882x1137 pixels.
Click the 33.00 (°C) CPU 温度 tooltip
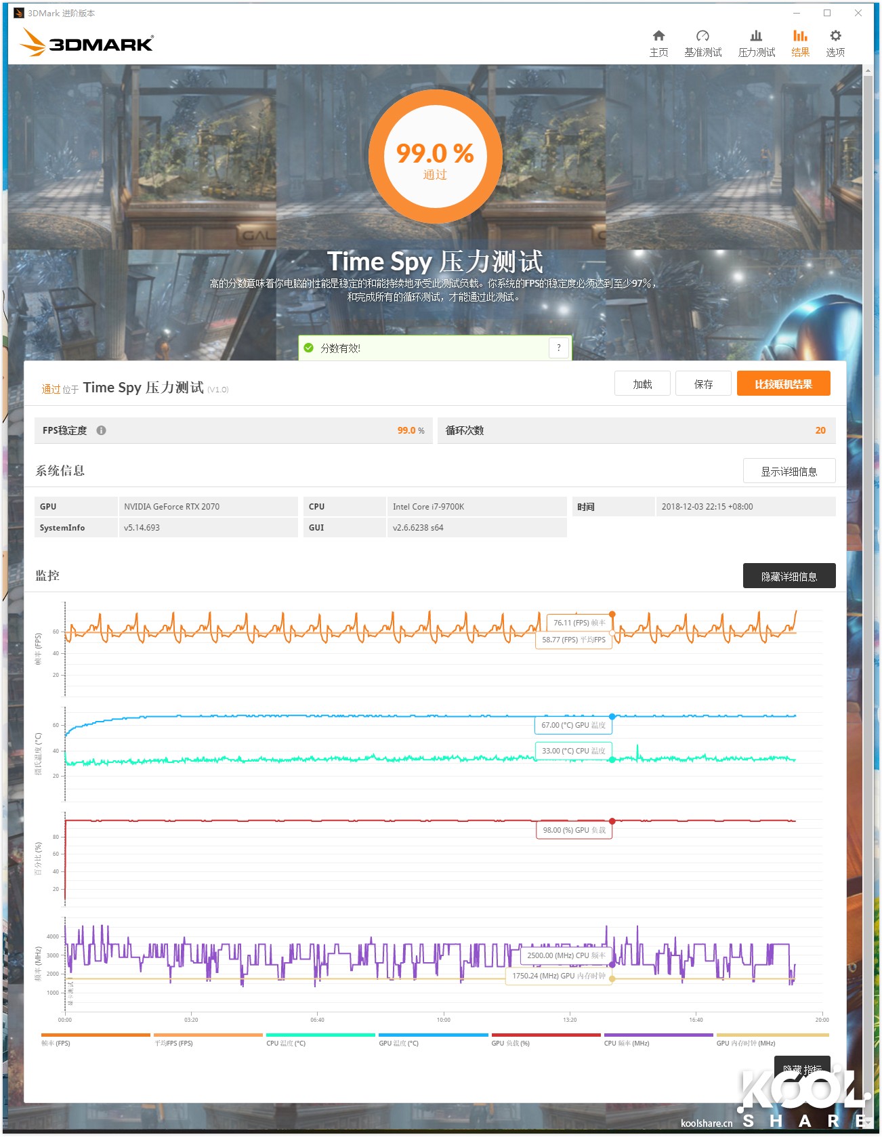pyautogui.click(x=574, y=751)
